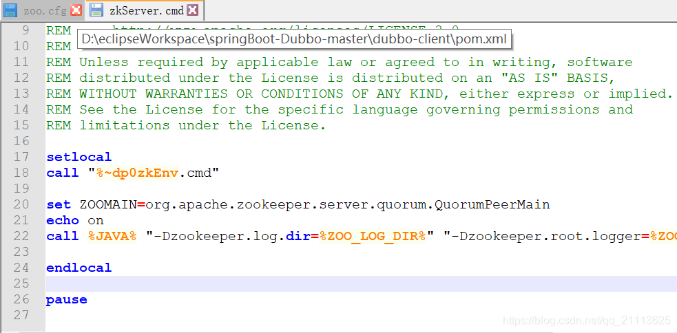The width and height of the screenshot is (677, 333).
Task: Close the zkServer.cmd tab
Action: click(x=193, y=10)
